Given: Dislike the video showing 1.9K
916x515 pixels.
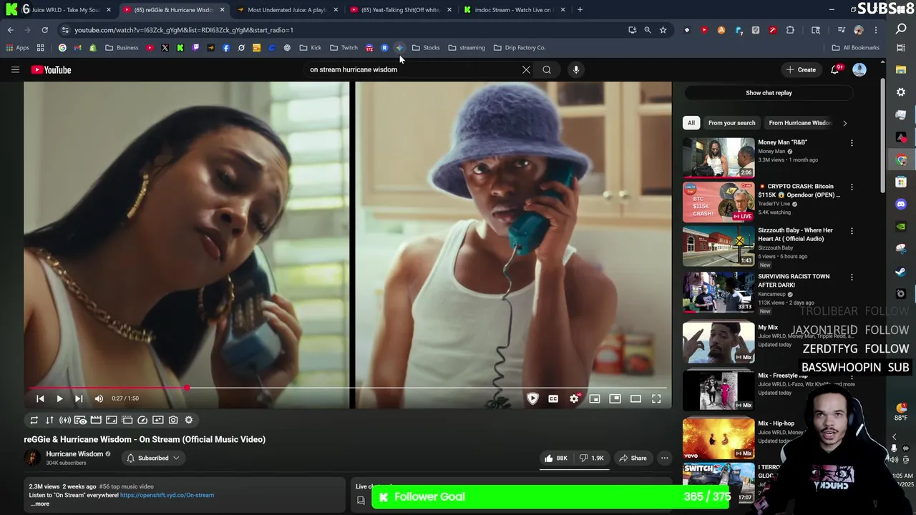Looking at the screenshot, I should click(592, 458).
